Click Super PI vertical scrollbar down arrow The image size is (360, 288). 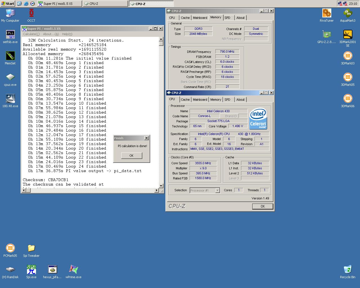(x=161, y=186)
